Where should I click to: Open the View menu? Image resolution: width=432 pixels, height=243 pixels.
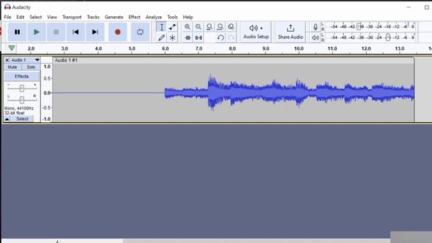tap(52, 17)
